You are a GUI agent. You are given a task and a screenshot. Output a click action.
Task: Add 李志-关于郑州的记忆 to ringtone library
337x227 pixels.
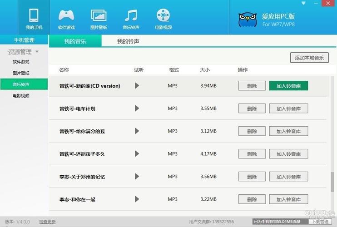tap(288, 177)
